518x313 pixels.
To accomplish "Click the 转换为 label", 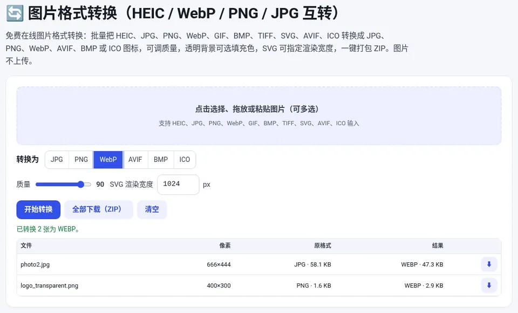I will point(28,159).
